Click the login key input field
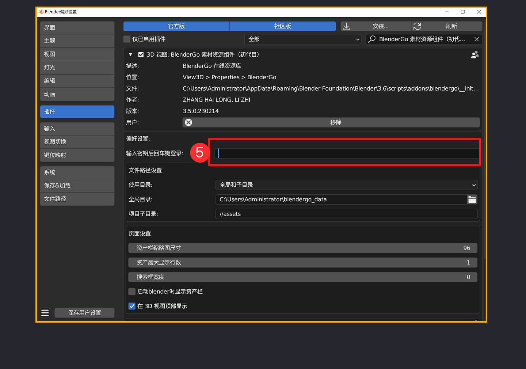Viewport: 526px width, 369px height. (346, 153)
